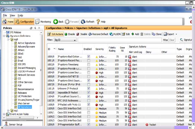Click in the filter text field
Screen dimensions: 195x129
pyautogui.click(x=120, y=40)
